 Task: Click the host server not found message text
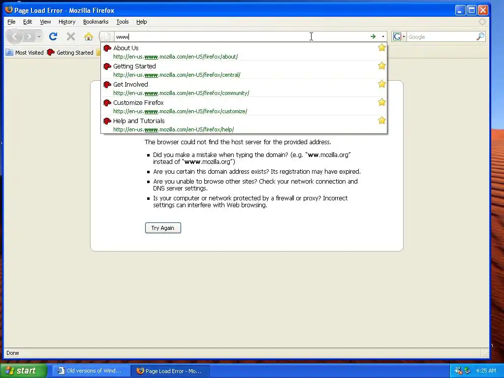tap(238, 142)
